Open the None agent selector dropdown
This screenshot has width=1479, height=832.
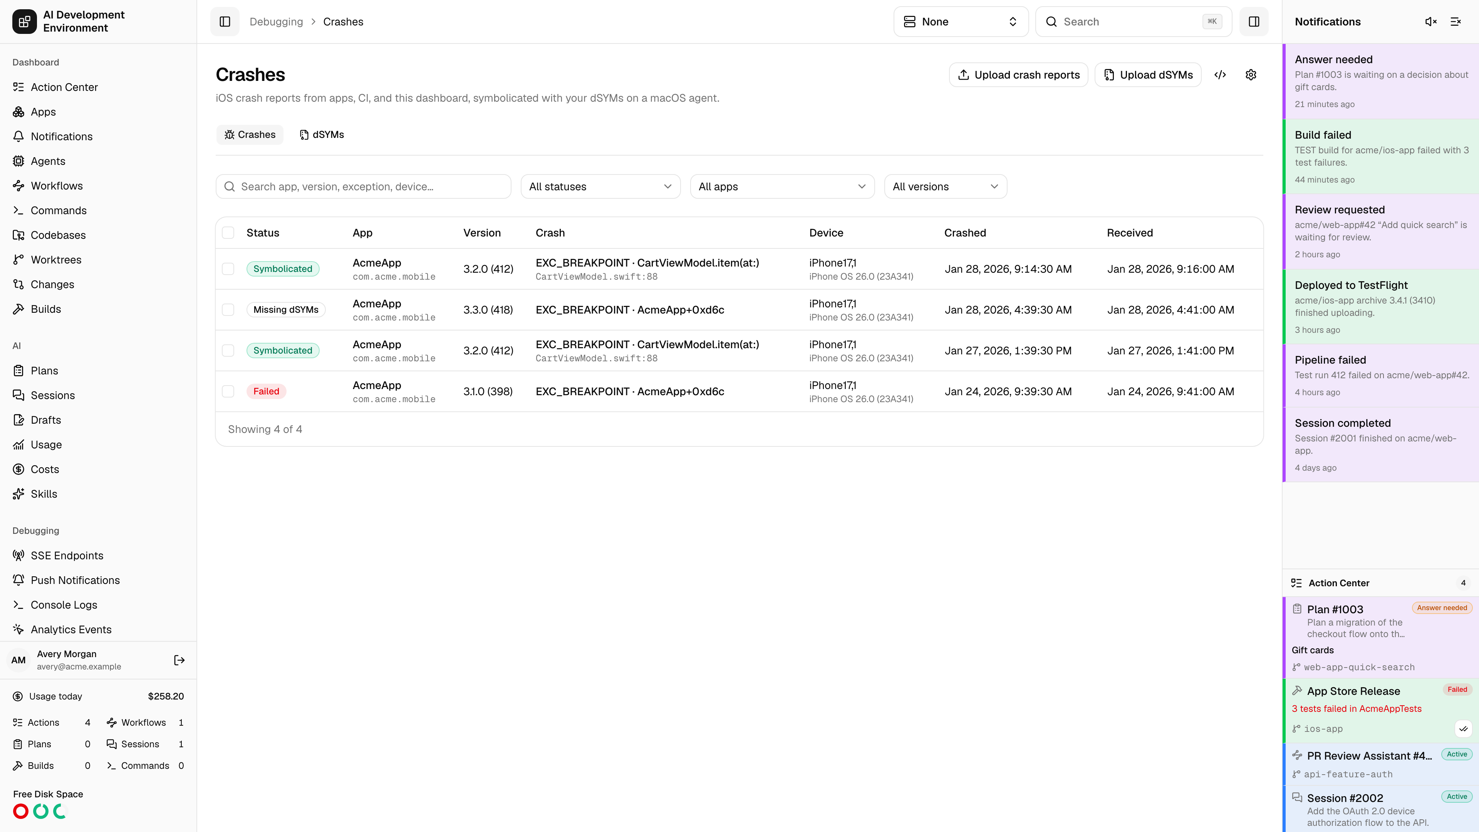(x=961, y=21)
